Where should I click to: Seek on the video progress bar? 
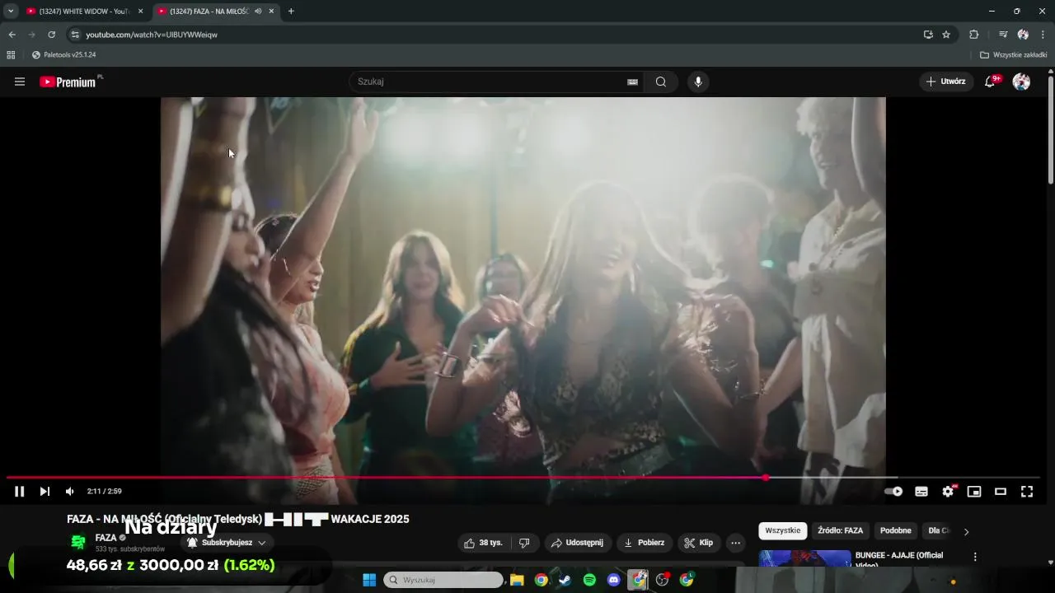pyautogui.click(x=523, y=478)
